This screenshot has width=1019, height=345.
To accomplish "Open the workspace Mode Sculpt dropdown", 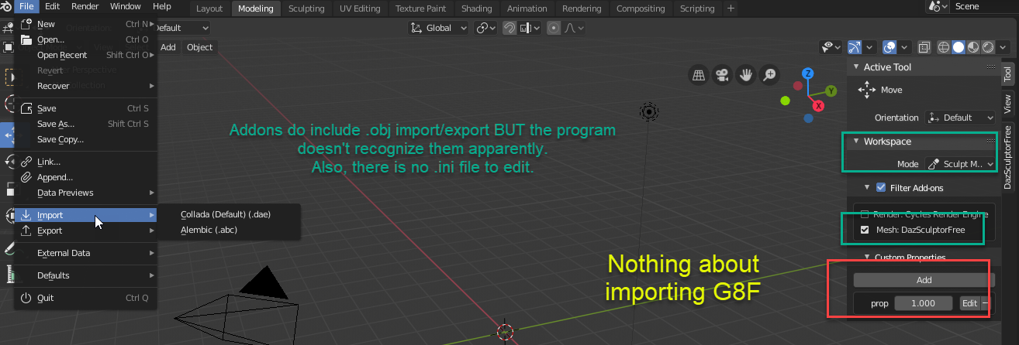I will tap(961, 164).
